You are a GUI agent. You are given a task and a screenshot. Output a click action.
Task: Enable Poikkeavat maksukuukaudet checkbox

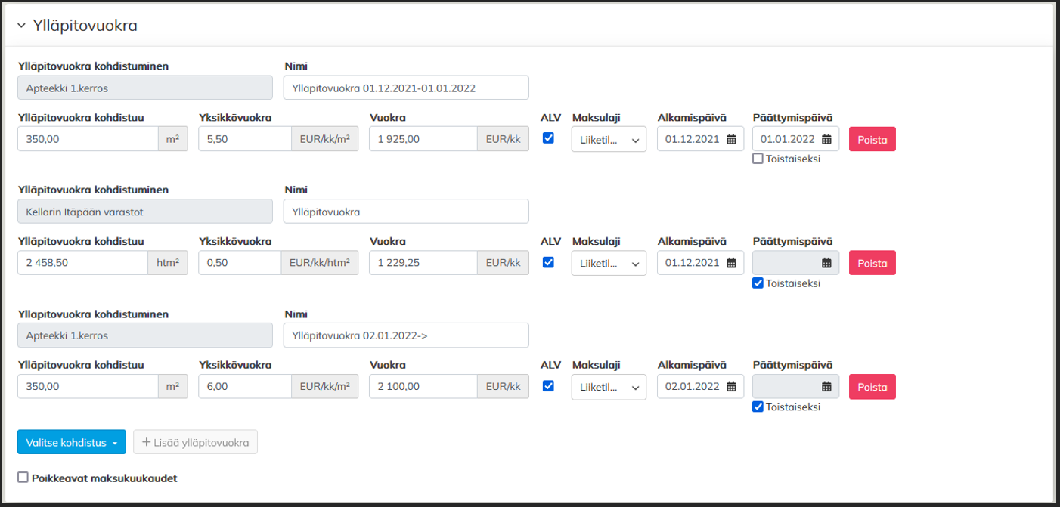(x=23, y=478)
